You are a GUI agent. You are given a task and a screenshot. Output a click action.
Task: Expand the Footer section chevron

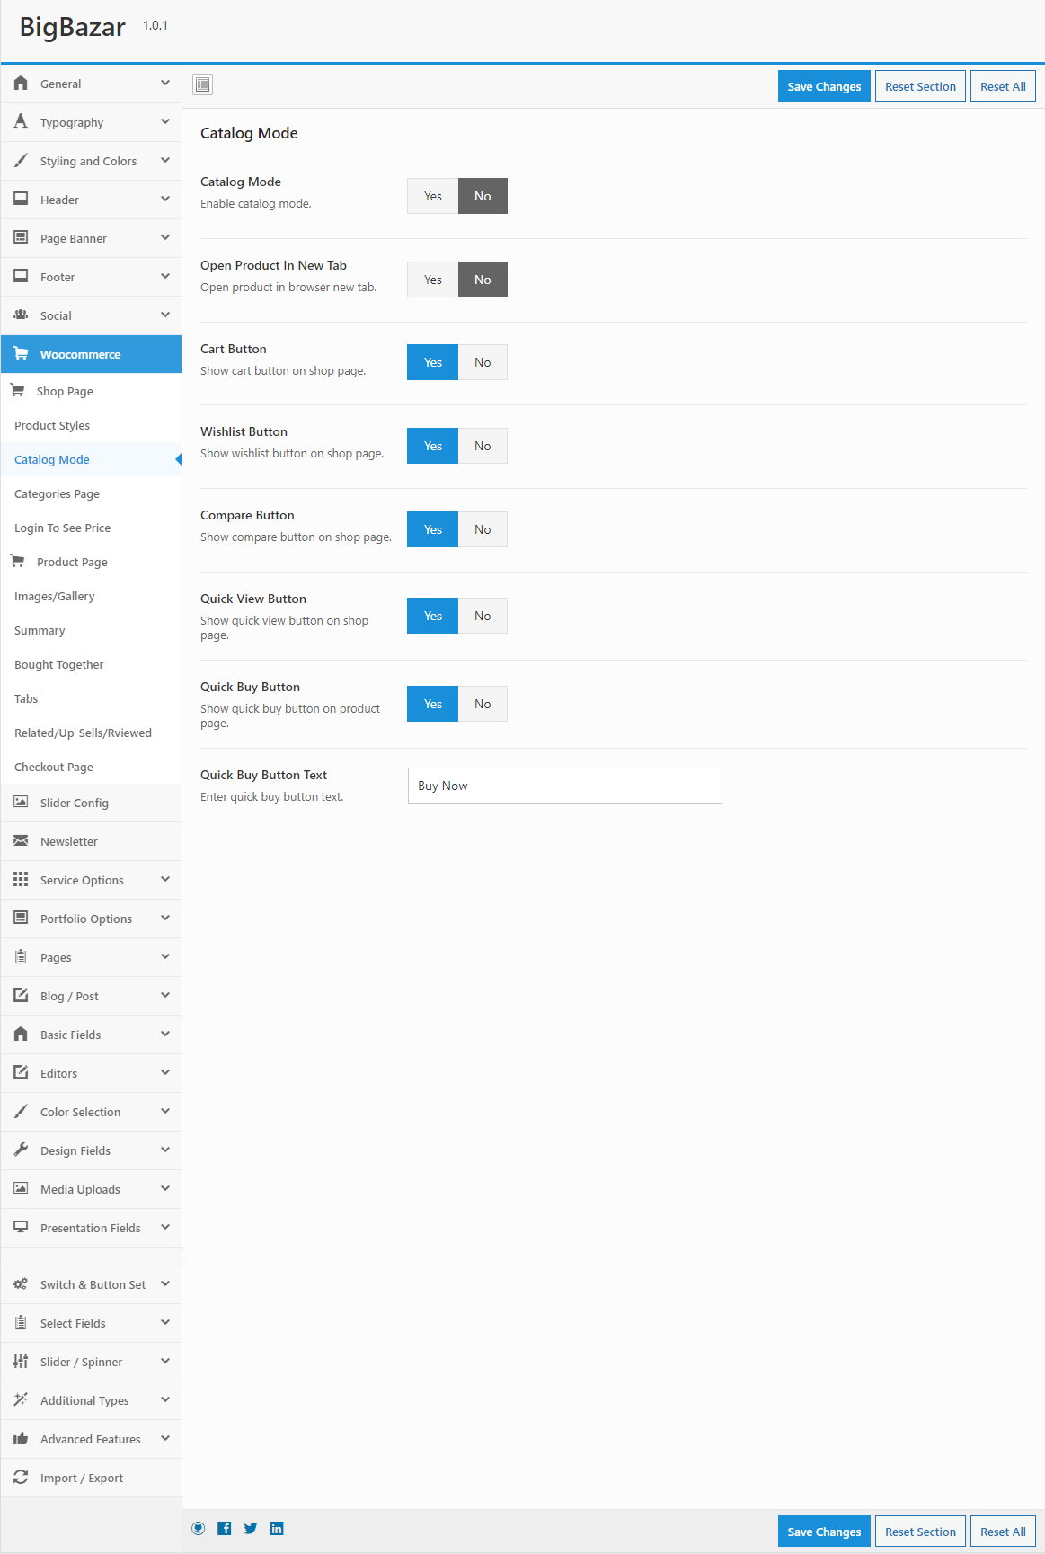[165, 276]
